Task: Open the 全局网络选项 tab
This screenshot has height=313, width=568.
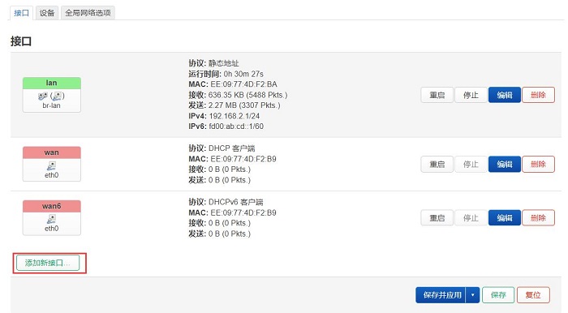Action: pyautogui.click(x=88, y=13)
